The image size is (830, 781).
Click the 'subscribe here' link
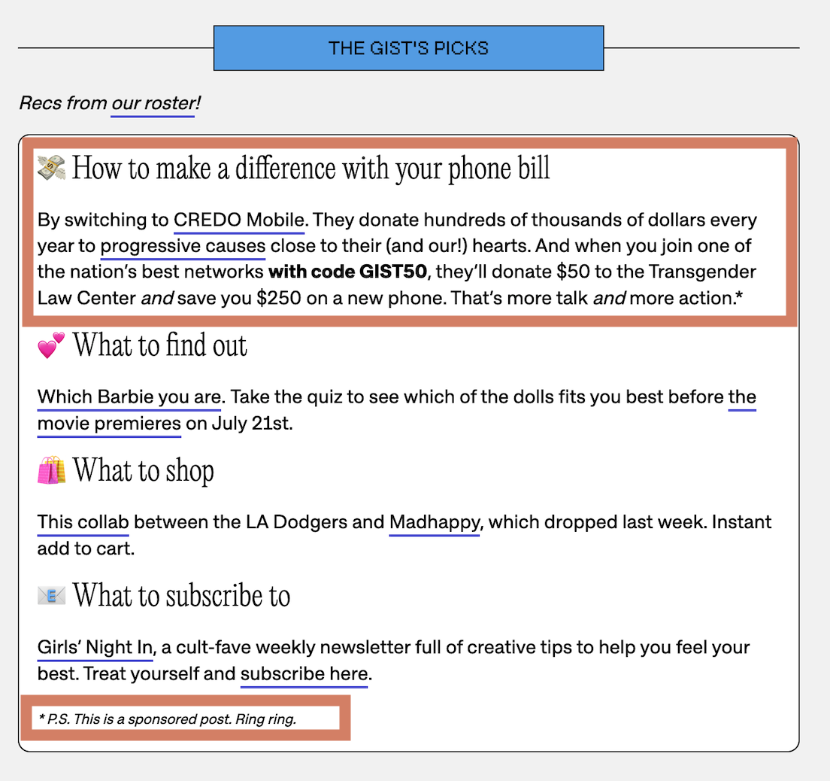(304, 674)
